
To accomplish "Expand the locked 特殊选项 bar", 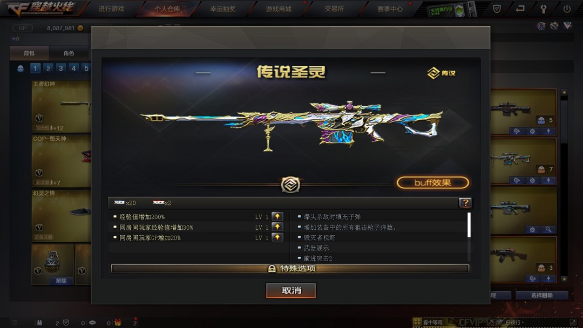I will 290,269.
